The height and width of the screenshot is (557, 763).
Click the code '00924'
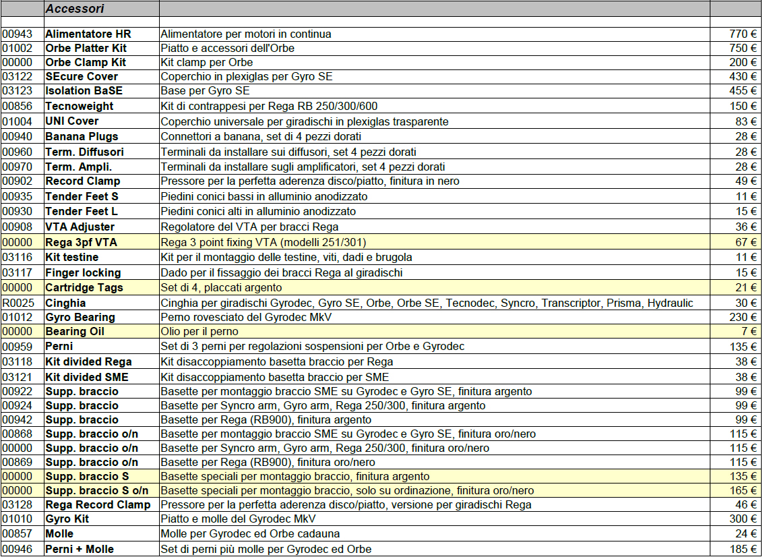pos(18,405)
